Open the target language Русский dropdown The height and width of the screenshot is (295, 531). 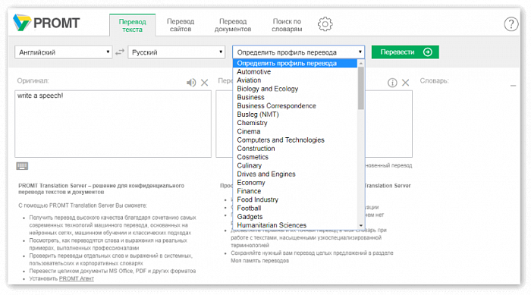click(177, 52)
